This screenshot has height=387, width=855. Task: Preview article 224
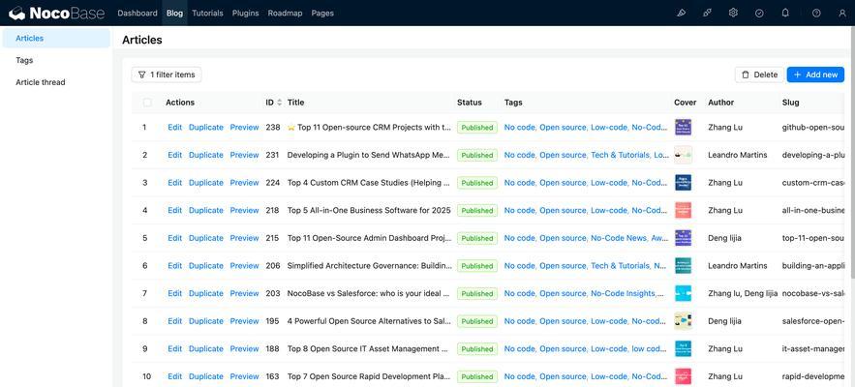click(244, 183)
